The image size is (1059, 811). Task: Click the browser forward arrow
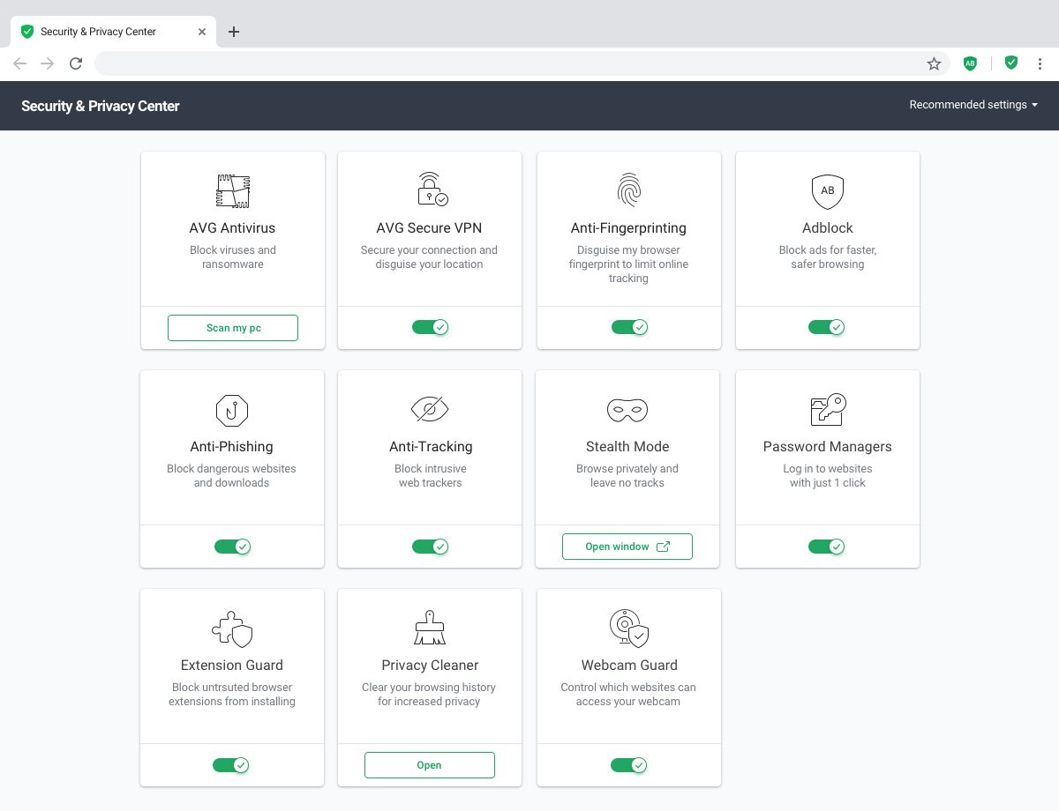click(48, 63)
